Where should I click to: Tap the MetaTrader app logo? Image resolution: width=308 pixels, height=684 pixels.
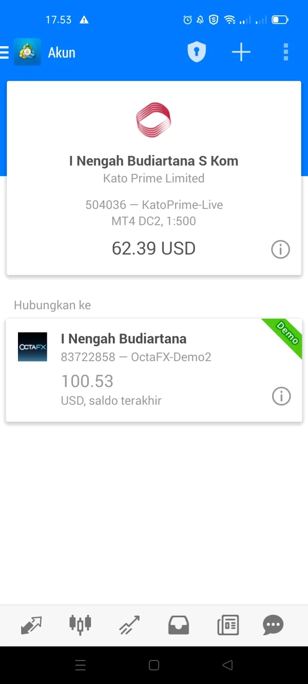[x=27, y=52]
